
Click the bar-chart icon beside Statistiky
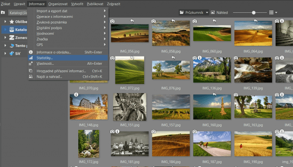coord(31,58)
